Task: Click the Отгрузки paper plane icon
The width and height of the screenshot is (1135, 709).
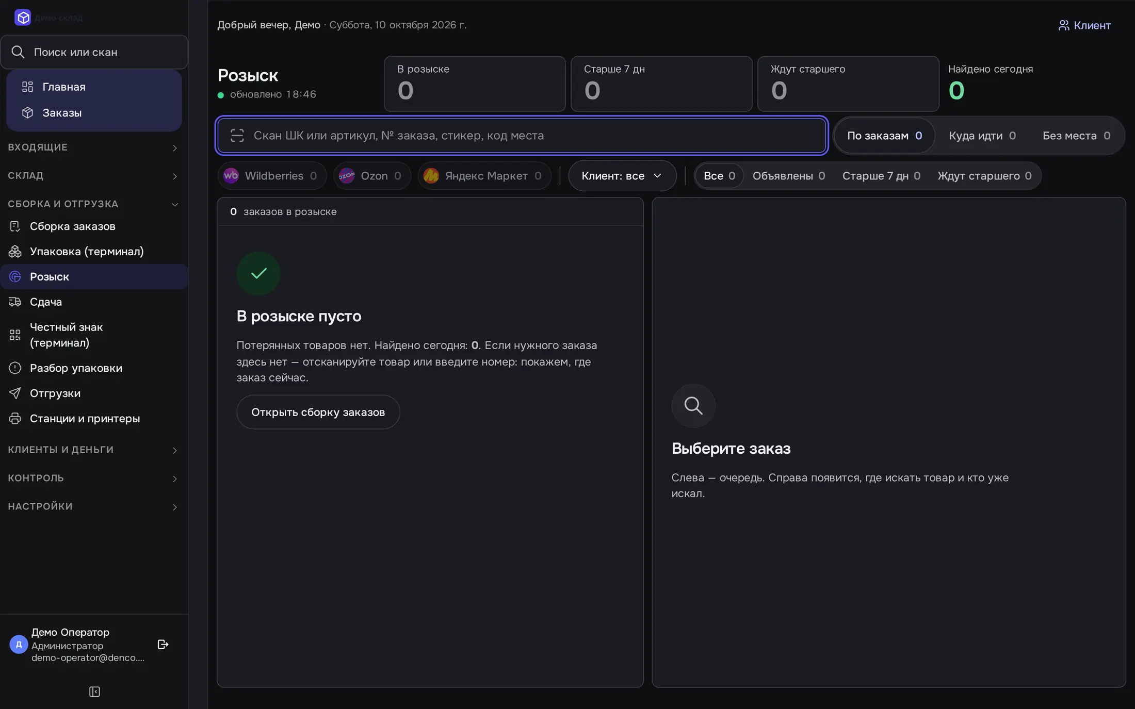Action: point(15,393)
